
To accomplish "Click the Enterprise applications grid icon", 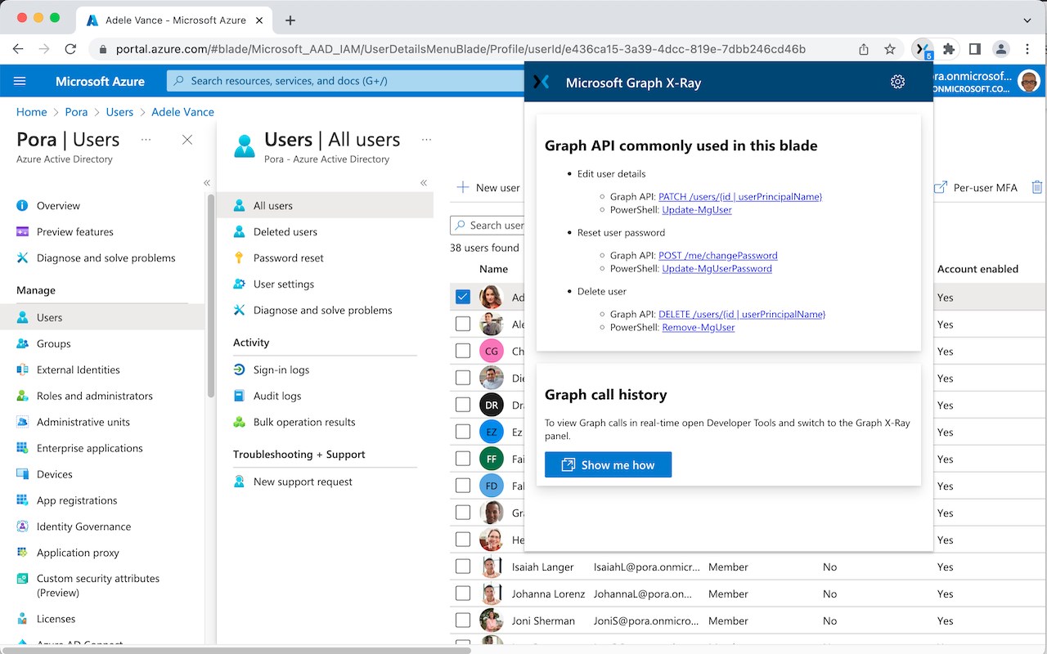I will (x=22, y=448).
